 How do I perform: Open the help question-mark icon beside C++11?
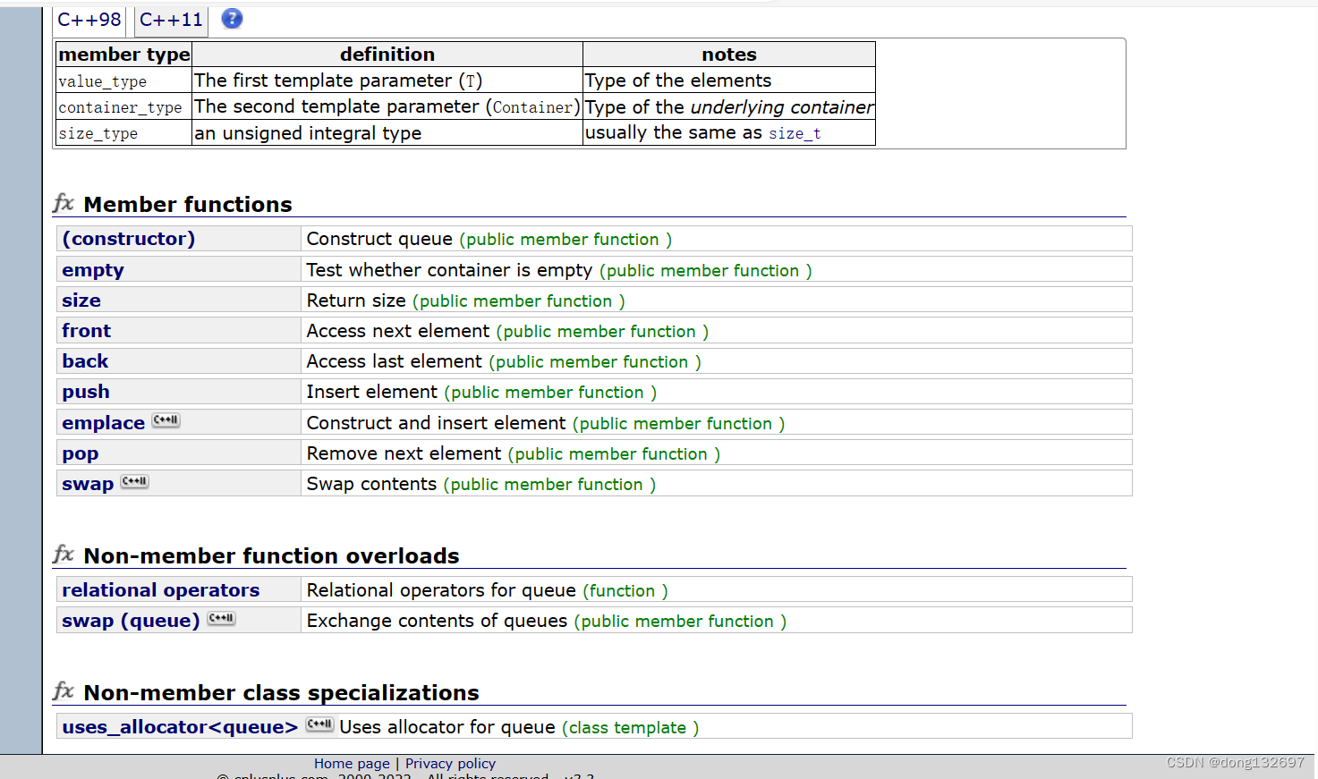click(x=232, y=19)
